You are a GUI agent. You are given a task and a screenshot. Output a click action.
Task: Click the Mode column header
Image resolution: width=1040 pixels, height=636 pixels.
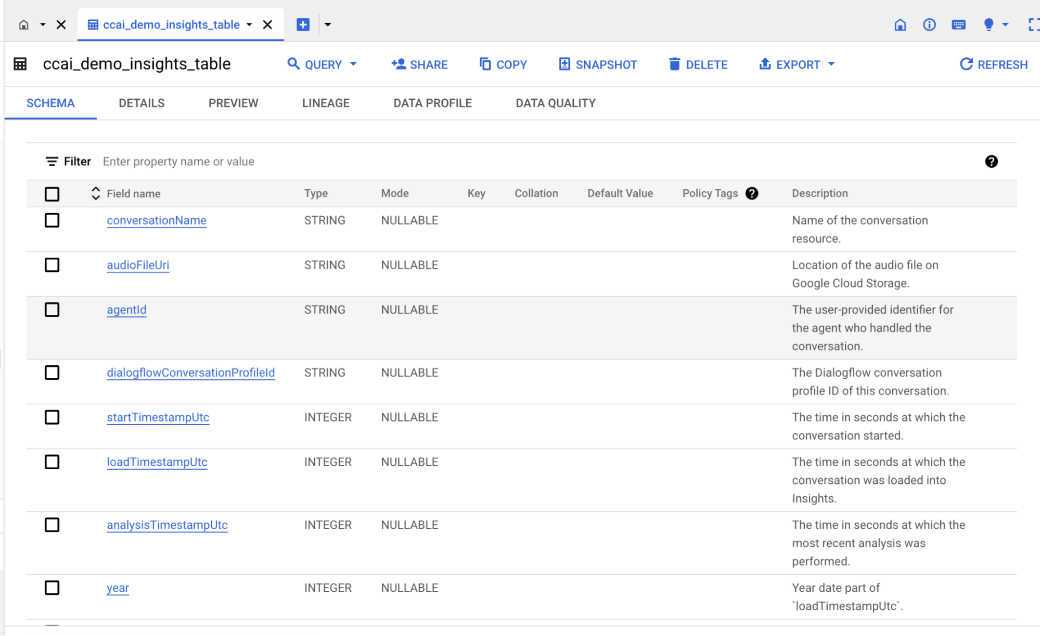(395, 193)
